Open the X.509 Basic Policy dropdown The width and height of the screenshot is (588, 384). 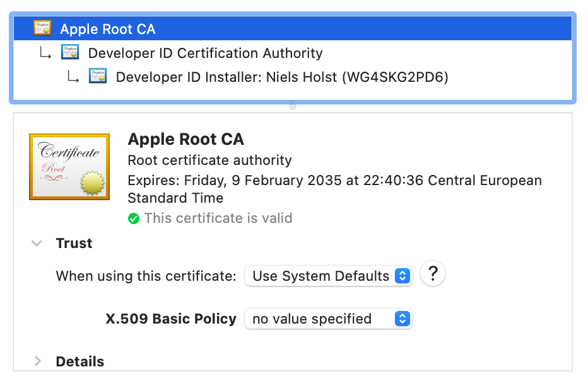coord(328,319)
